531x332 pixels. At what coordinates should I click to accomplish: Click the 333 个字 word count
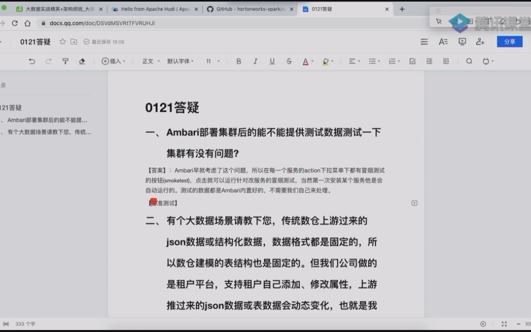pyautogui.click(x=26, y=324)
